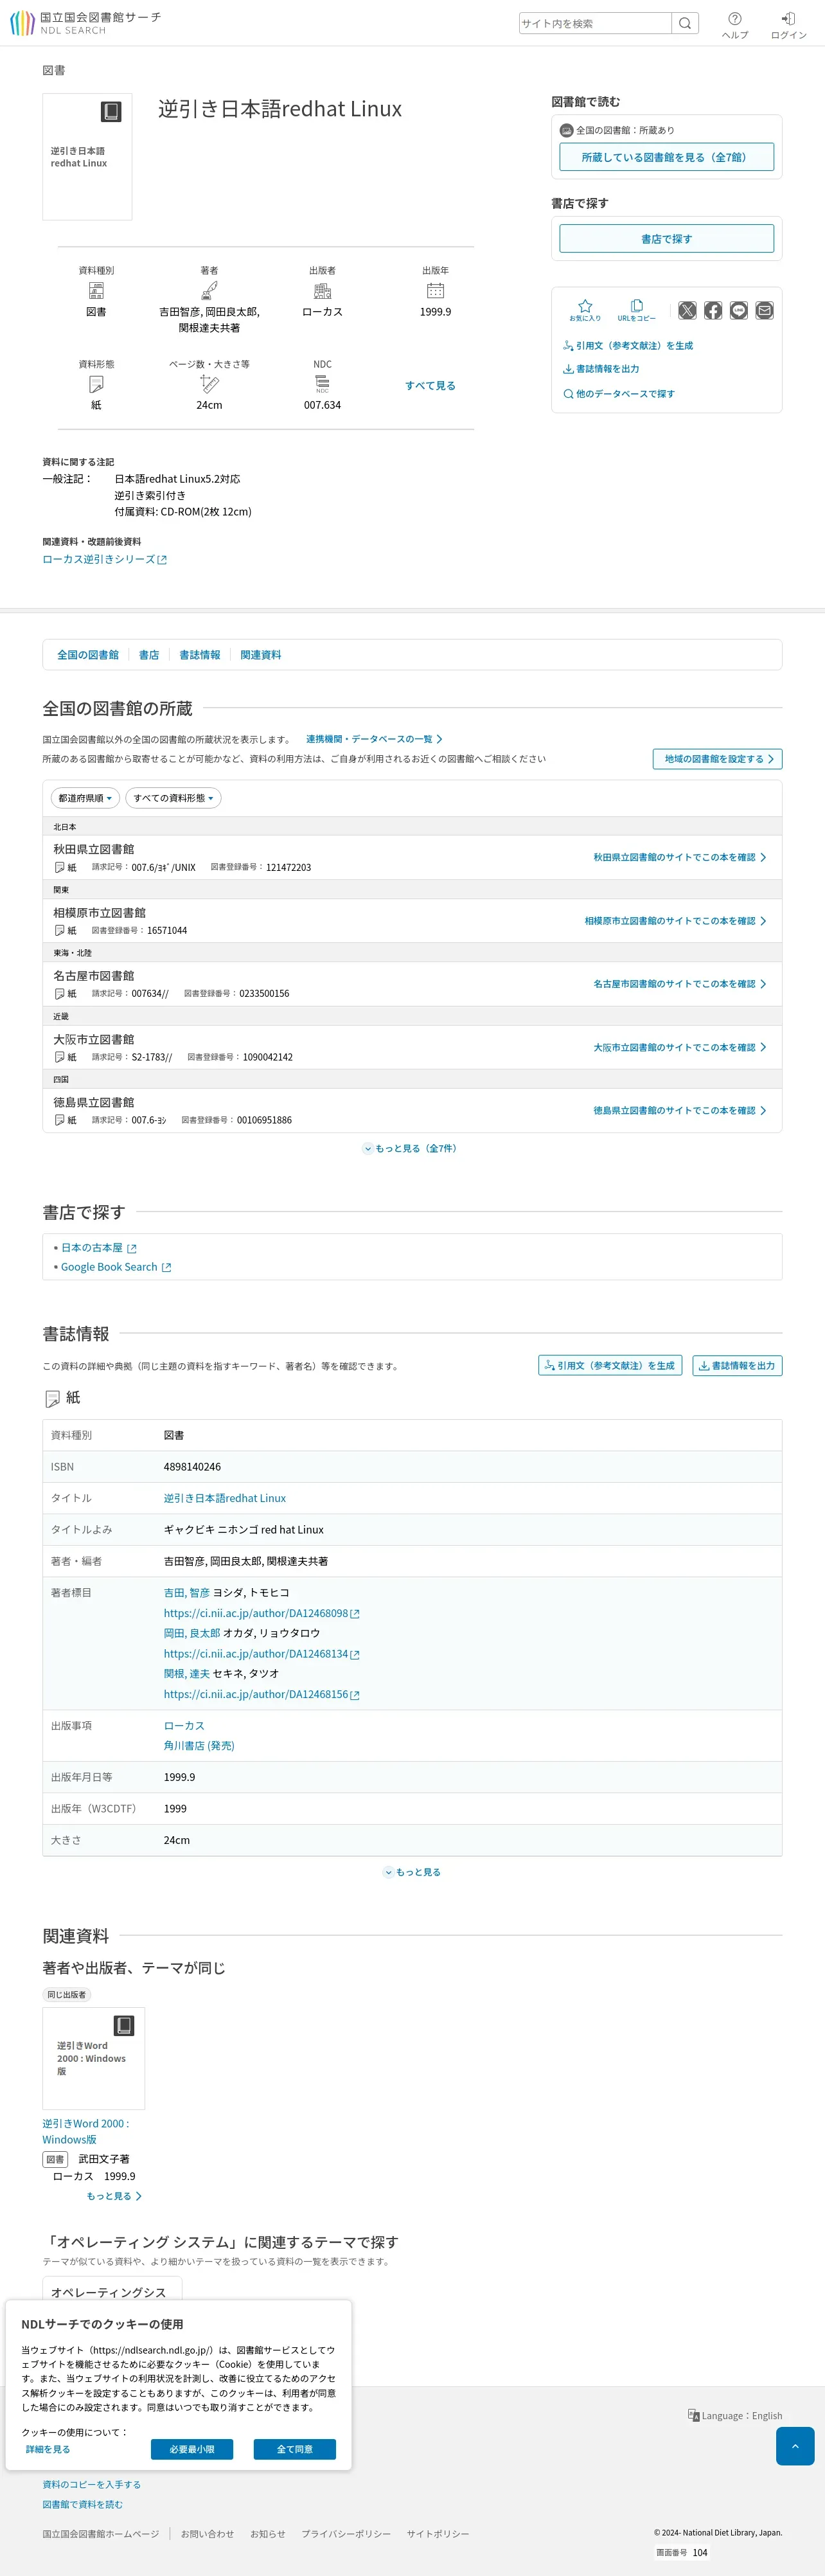This screenshot has height=2576, width=825.
Task: Open 所蔵している図書館を見る(全7館) button
Action: [x=666, y=157]
